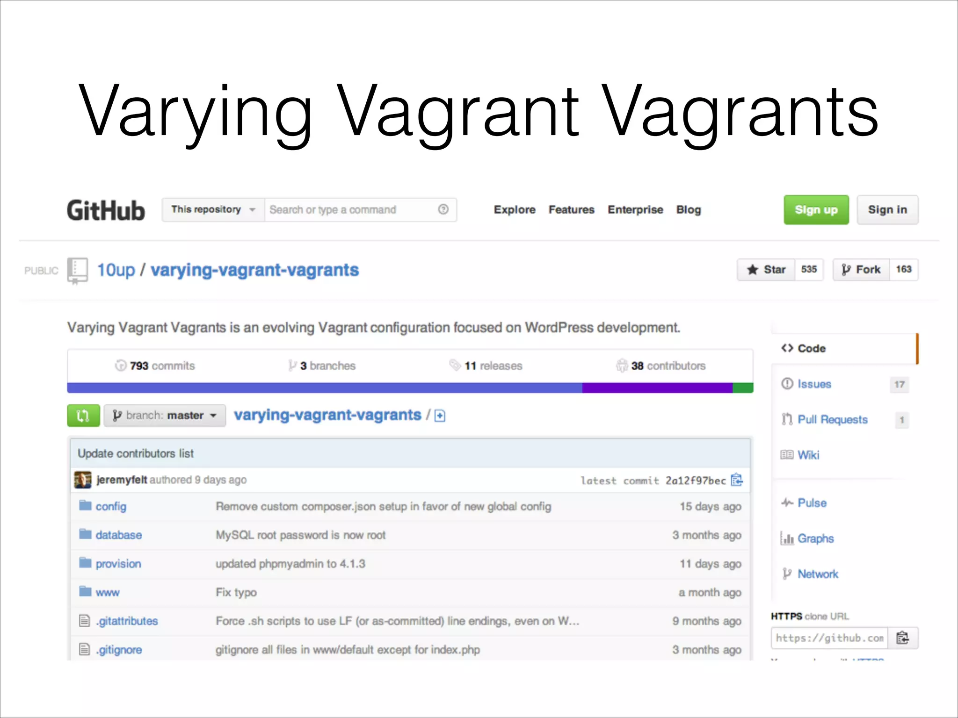Click the GitHub logo
This screenshot has height=718, width=958.
(106, 210)
